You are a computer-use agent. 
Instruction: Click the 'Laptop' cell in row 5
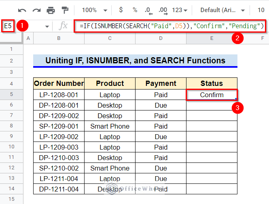coord(110,95)
